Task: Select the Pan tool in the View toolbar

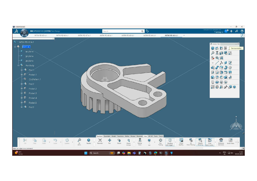Action: [110, 141]
